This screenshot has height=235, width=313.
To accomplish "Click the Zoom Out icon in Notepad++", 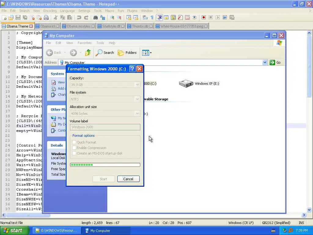I will click(119, 17).
